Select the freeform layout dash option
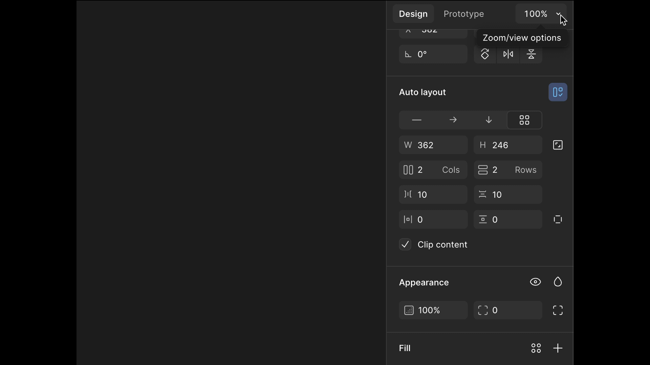The image size is (650, 365). pyautogui.click(x=416, y=120)
